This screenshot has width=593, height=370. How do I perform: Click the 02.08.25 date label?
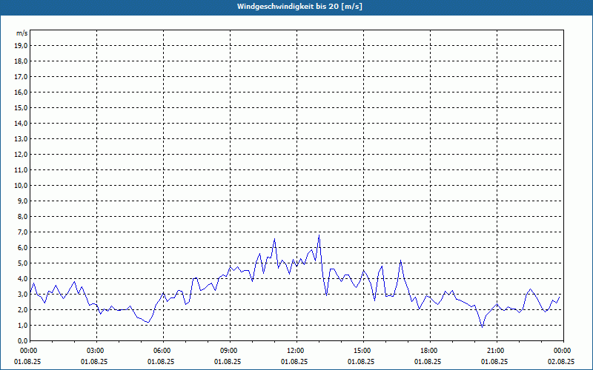click(561, 361)
